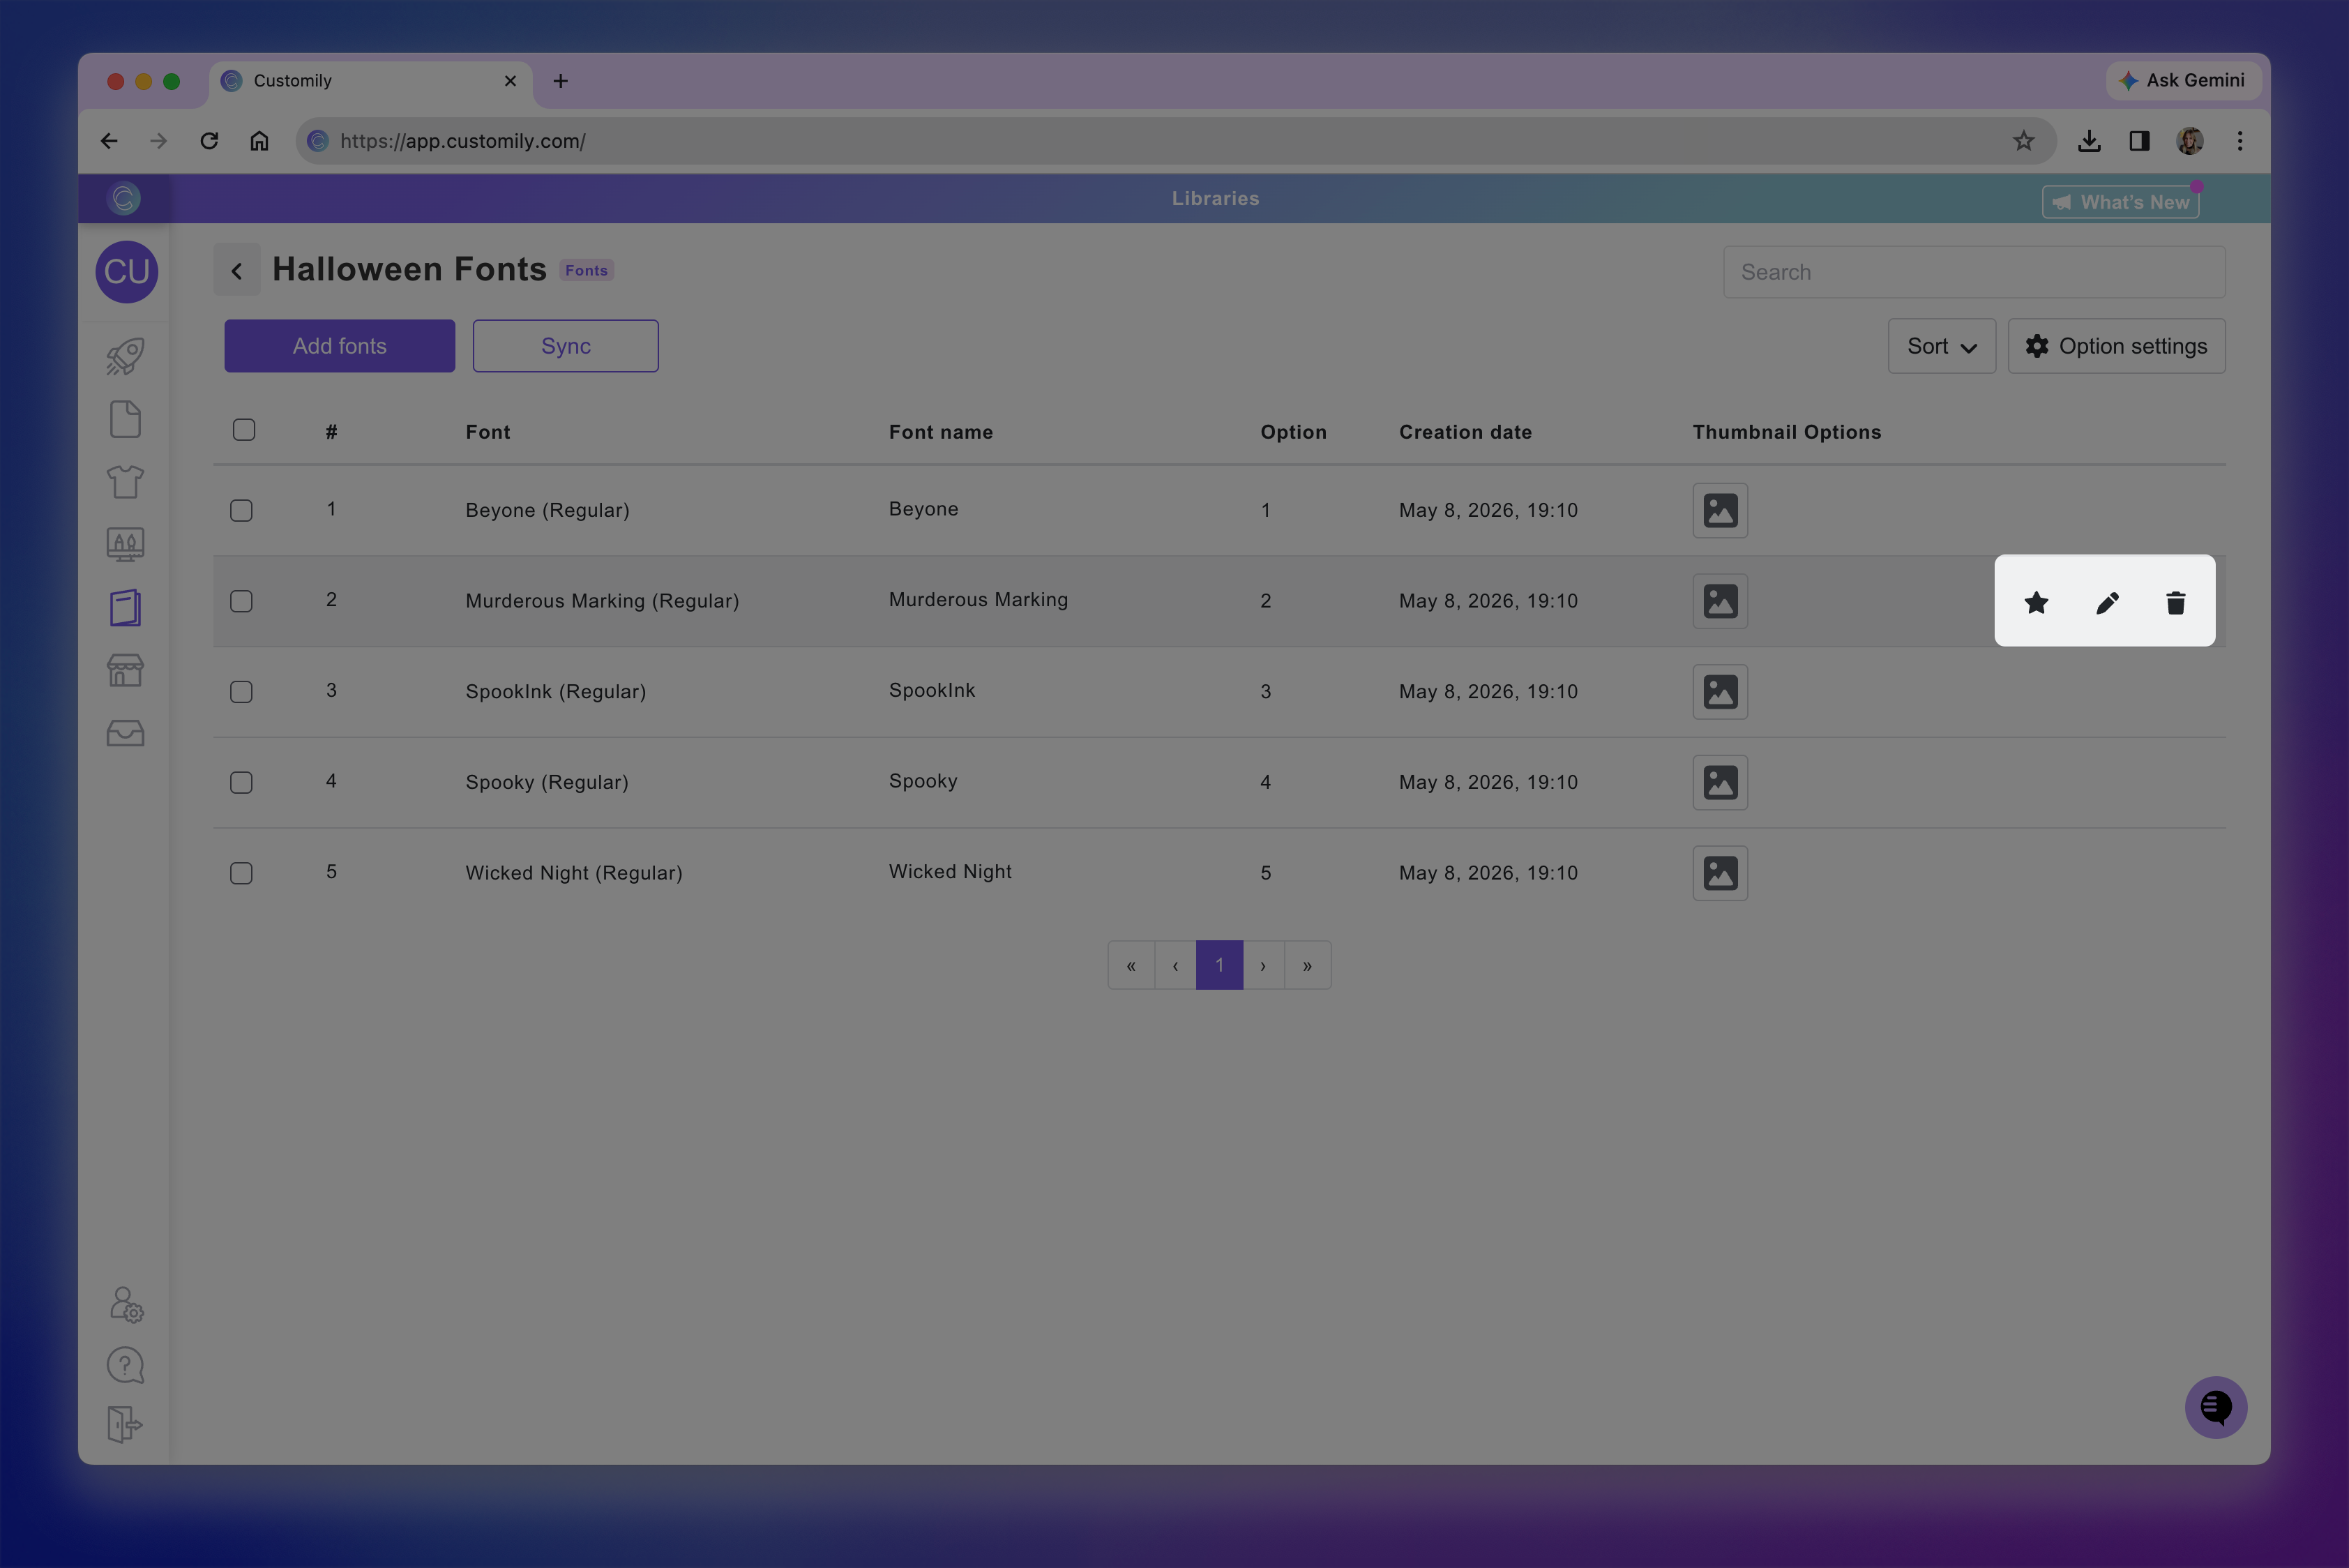Jump to last page in pagination
Viewport: 2349px width, 1568px height.
[x=1307, y=965]
